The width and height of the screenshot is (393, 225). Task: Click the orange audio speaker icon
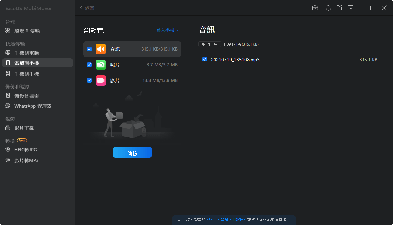(101, 49)
